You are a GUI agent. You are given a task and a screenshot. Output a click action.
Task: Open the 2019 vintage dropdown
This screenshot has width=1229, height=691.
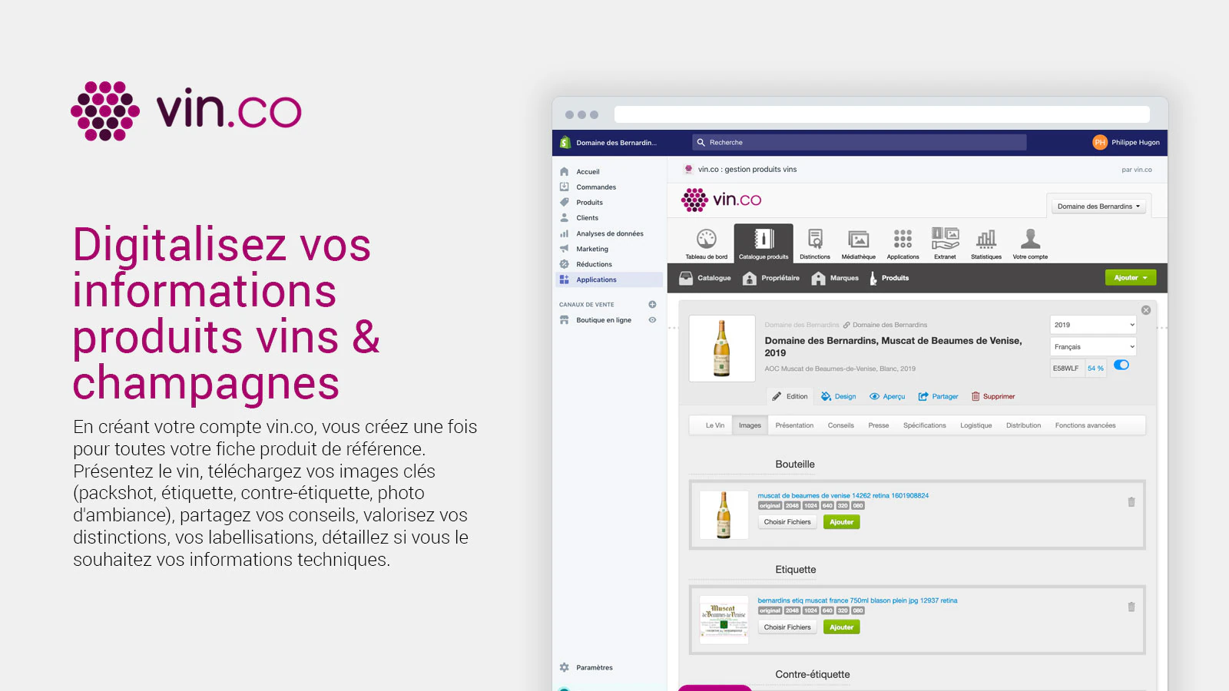1093,325
